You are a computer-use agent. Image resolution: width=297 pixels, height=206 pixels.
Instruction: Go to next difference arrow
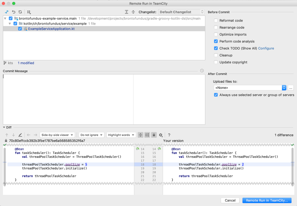13,135
